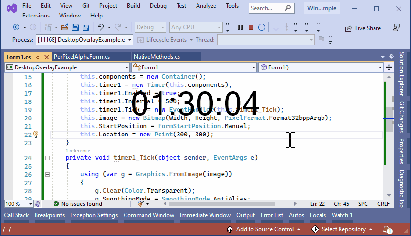Pause debugging with the Break All icon
Image resolution: width=411 pixels, height=236 pixels.
pos(240,27)
